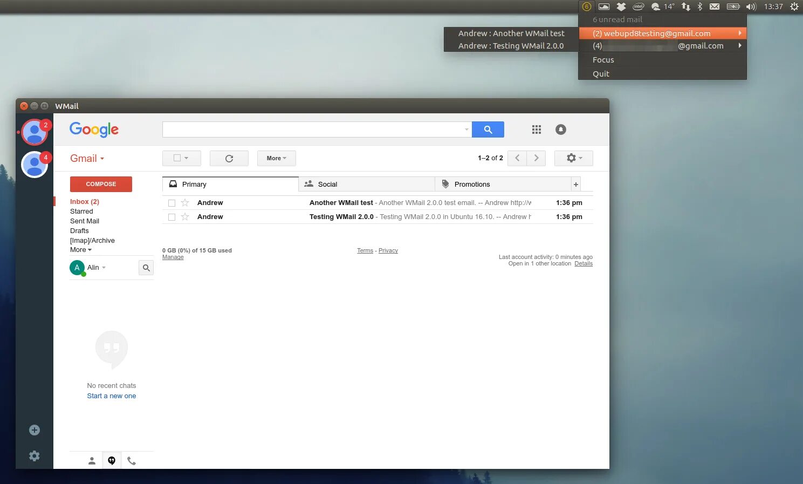Open Google apps grid
Screen dimensions: 803x484
point(537,129)
